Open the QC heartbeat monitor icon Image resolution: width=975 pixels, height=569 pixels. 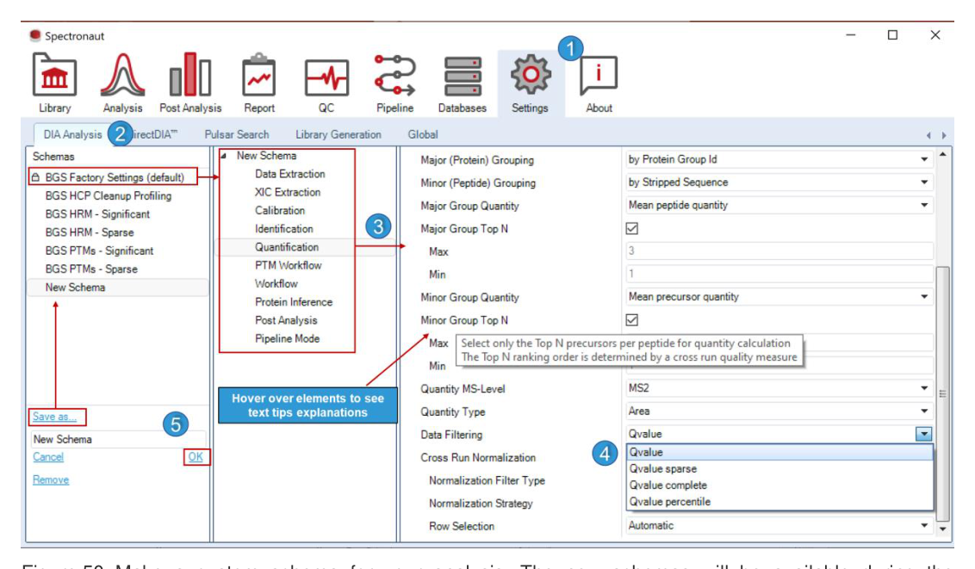326,77
